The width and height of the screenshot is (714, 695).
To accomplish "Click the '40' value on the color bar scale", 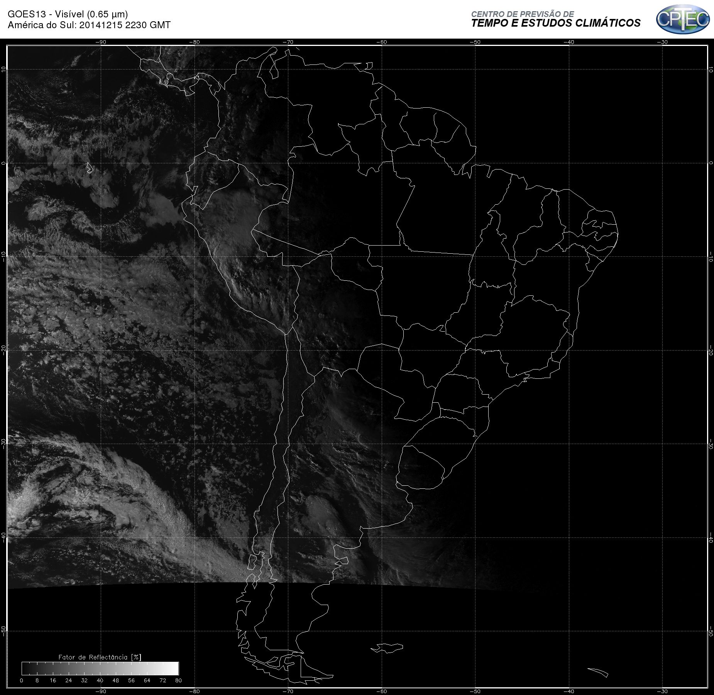I will (100, 680).
